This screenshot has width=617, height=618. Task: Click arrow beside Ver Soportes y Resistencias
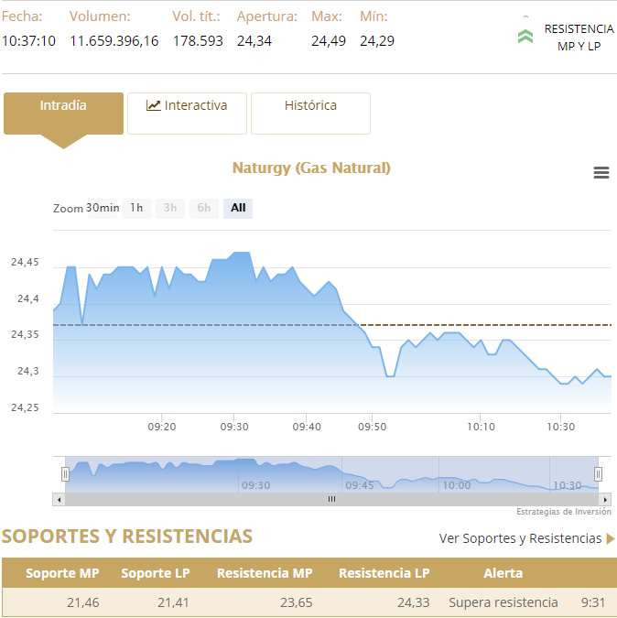click(x=611, y=538)
